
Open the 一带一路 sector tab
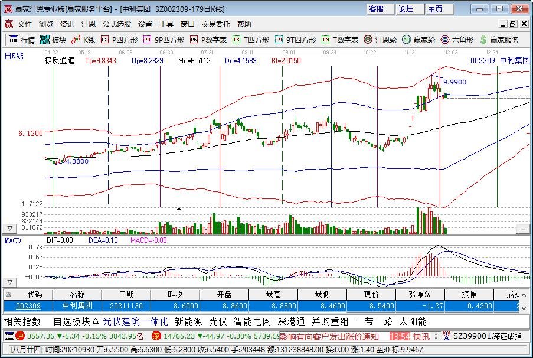point(374,321)
